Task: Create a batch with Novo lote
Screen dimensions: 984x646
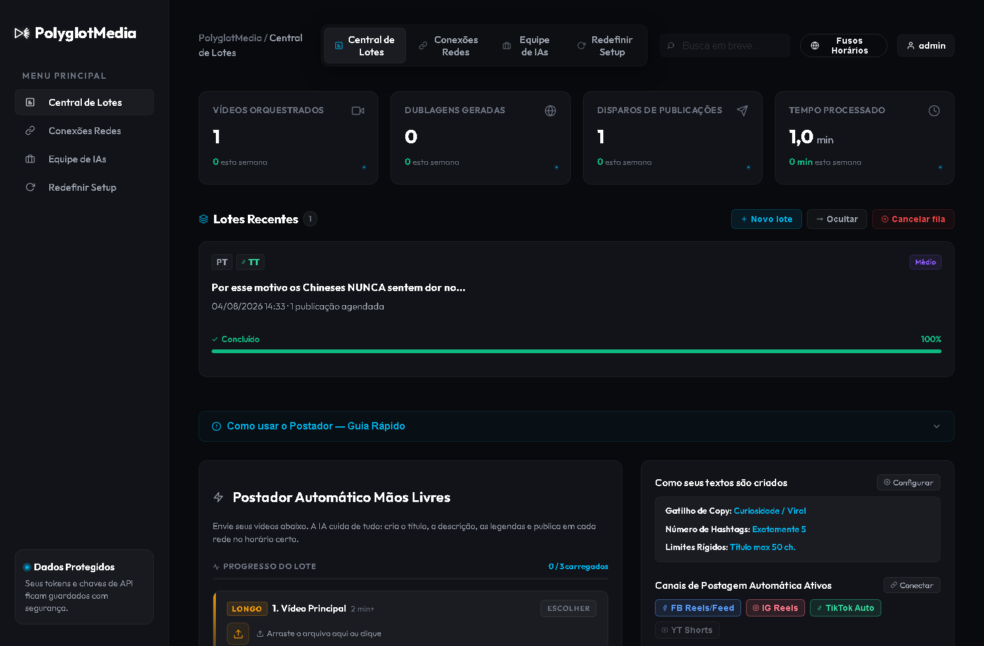Action: click(766, 219)
